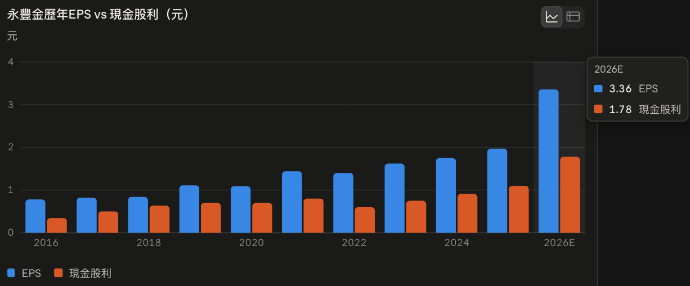Image resolution: width=690 pixels, height=286 pixels.
Task: Select the 2026E orange dividend bar
Action: pyautogui.click(x=570, y=195)
